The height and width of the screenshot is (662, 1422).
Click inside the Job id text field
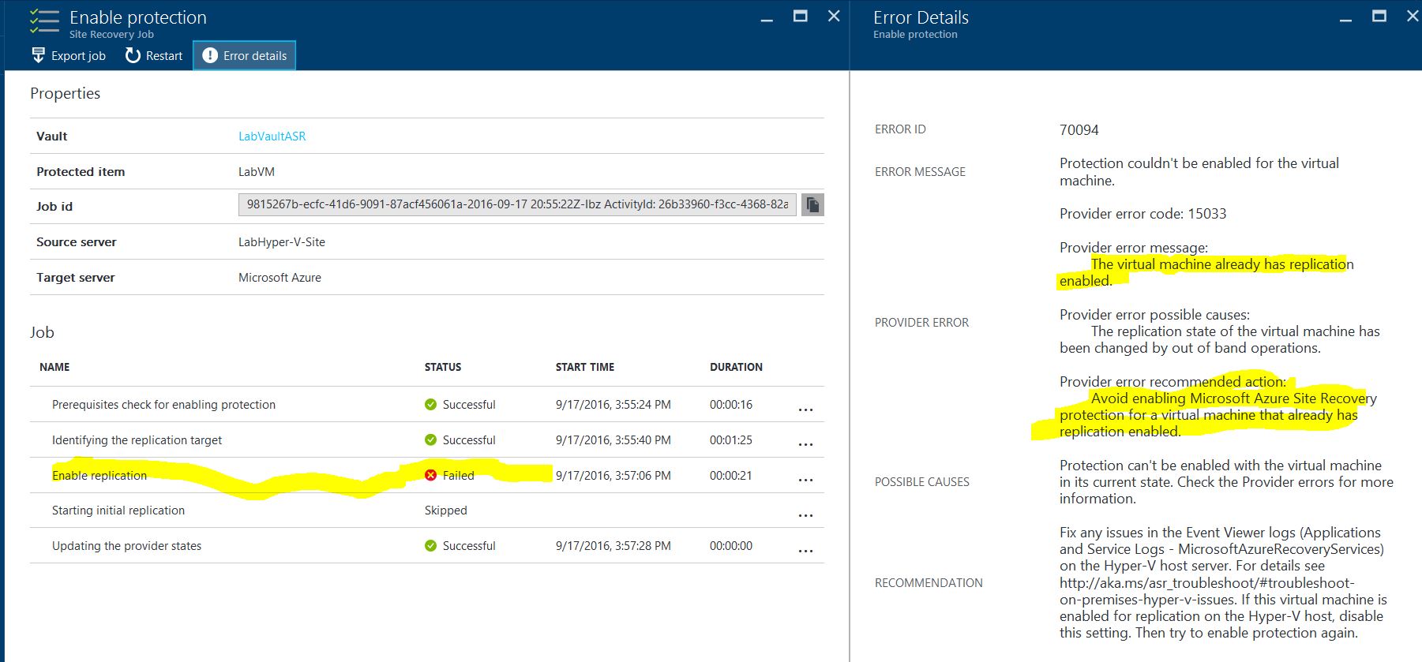coord(517,205)
